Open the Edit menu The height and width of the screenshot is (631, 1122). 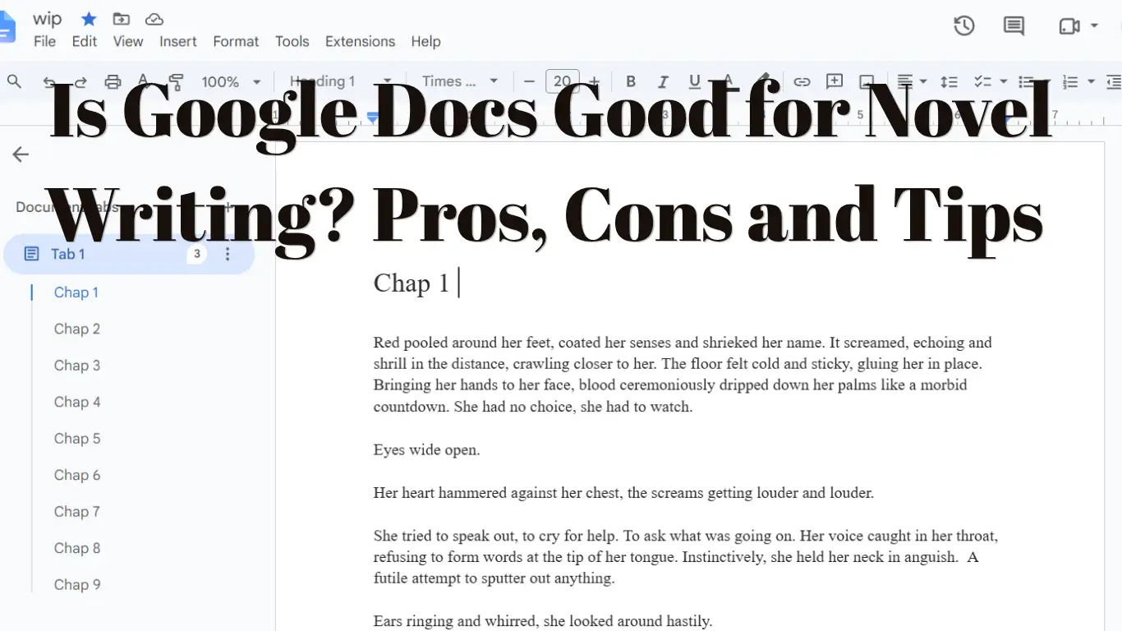pyautogui.click(x=85, y=41)
